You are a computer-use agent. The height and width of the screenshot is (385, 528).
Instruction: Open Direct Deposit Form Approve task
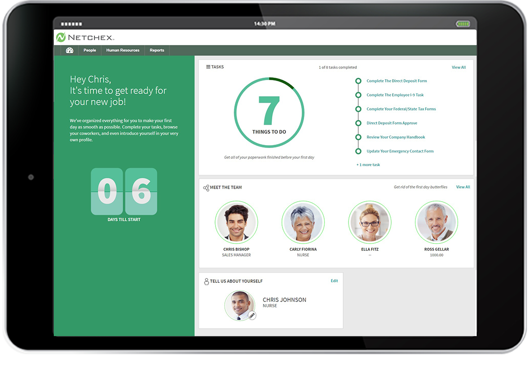[392, 123]
